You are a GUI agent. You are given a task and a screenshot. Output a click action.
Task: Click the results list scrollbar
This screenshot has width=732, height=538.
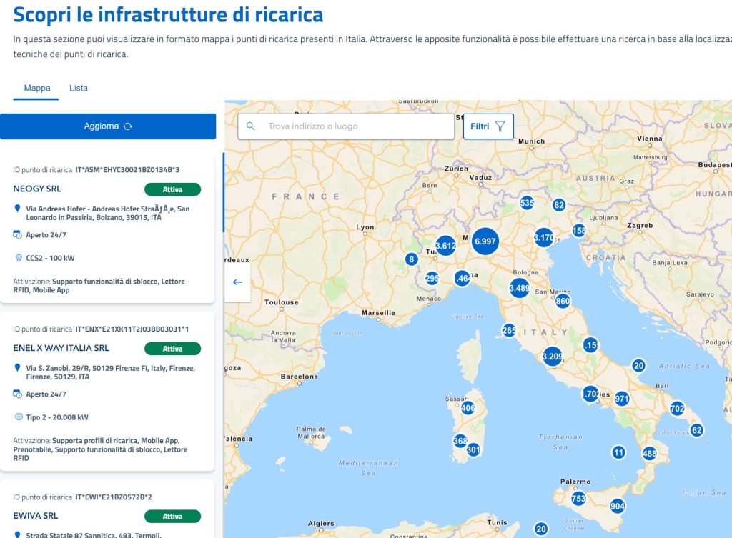[x=223, y=193]
